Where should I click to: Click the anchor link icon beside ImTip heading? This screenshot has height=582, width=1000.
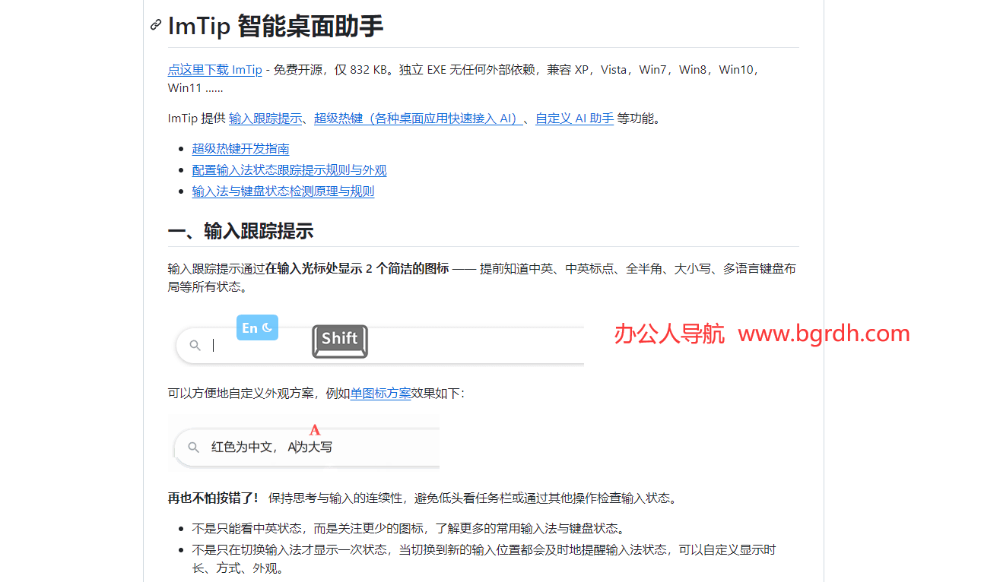(156, 25)
